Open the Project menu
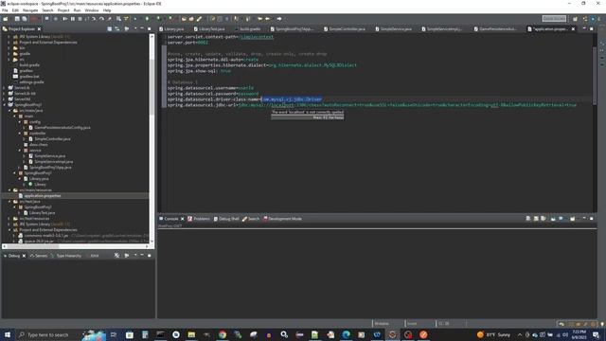The width and height of the screenshot is (606, 341). click(x=63, y=10)
